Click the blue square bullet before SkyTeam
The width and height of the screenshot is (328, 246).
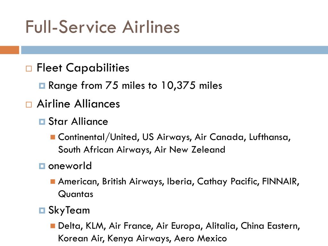(x=42, y=210)
